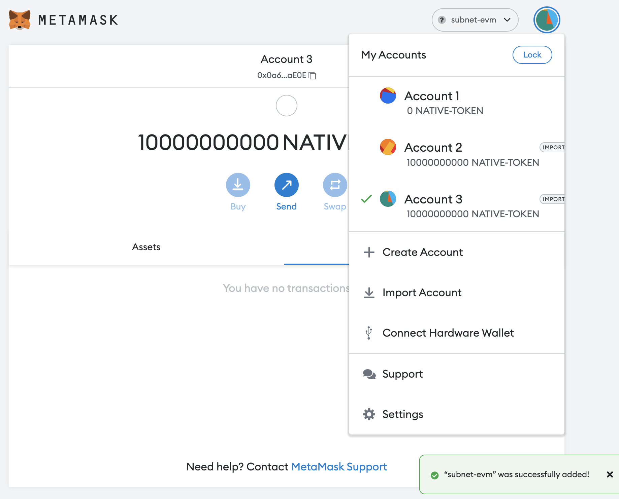This screenshot has width=619, height=499.
Task: Click the Account 2 IMPORTED badge
Action: click(552, 147)
